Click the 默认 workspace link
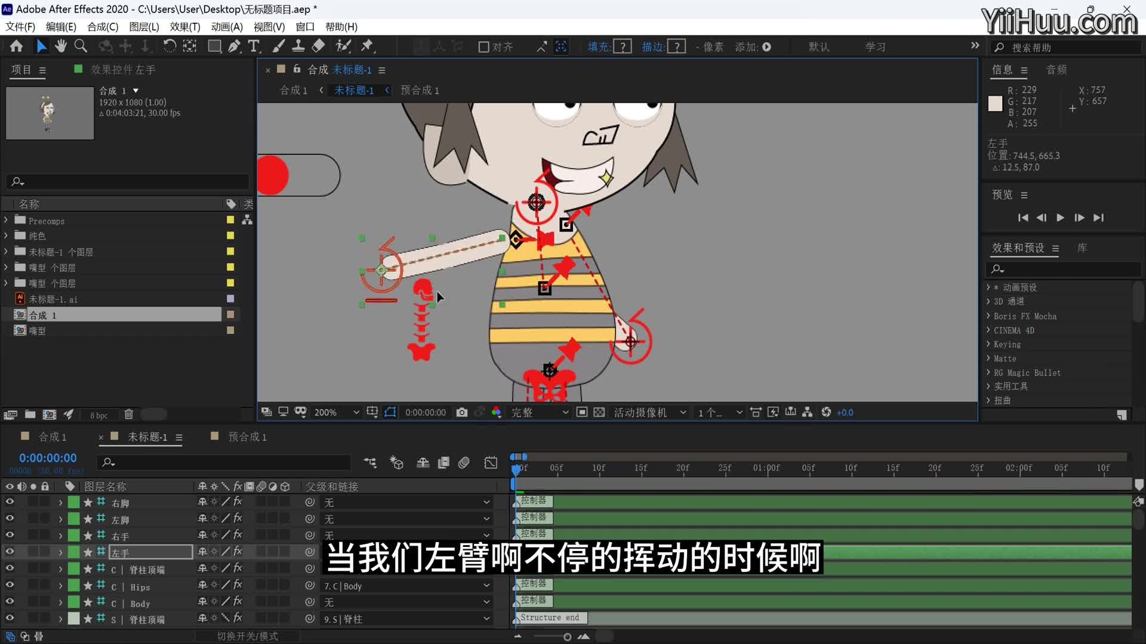 click(819, 47)
